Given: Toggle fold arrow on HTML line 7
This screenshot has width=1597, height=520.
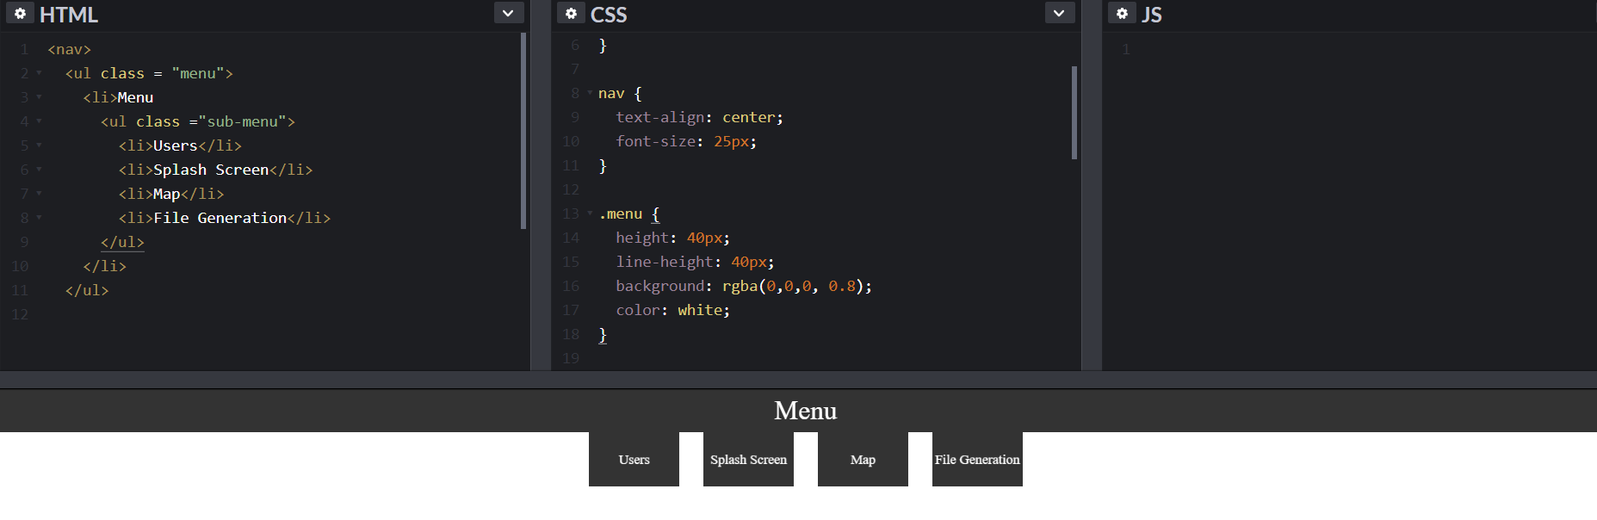Looking at the screenshot, I should (x=39, y=194).
